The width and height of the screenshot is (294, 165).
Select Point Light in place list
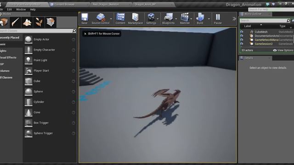(50, 60)
